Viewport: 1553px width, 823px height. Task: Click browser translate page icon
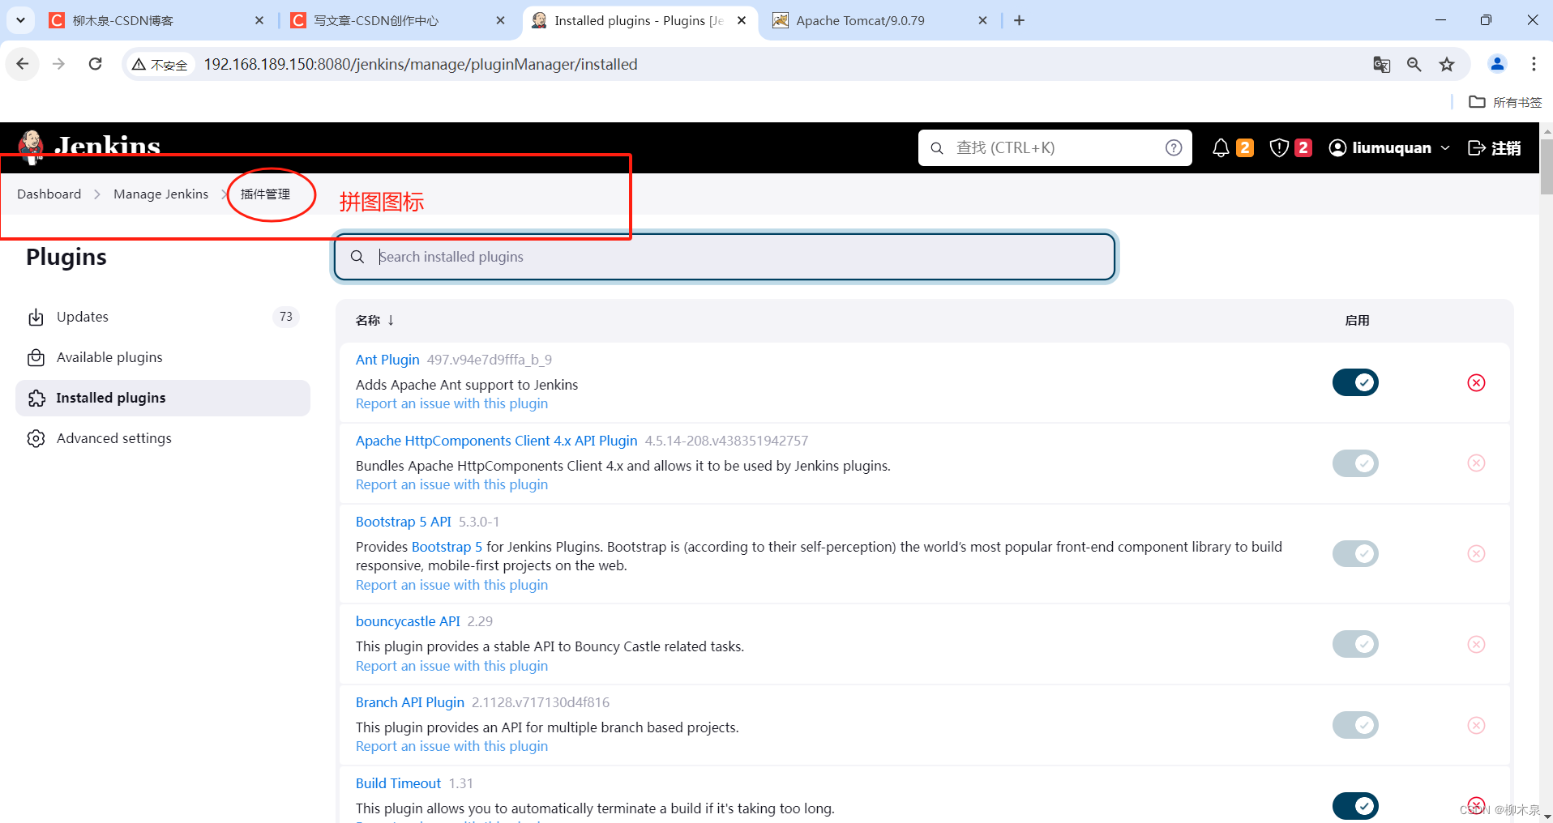coord(1382,64)
